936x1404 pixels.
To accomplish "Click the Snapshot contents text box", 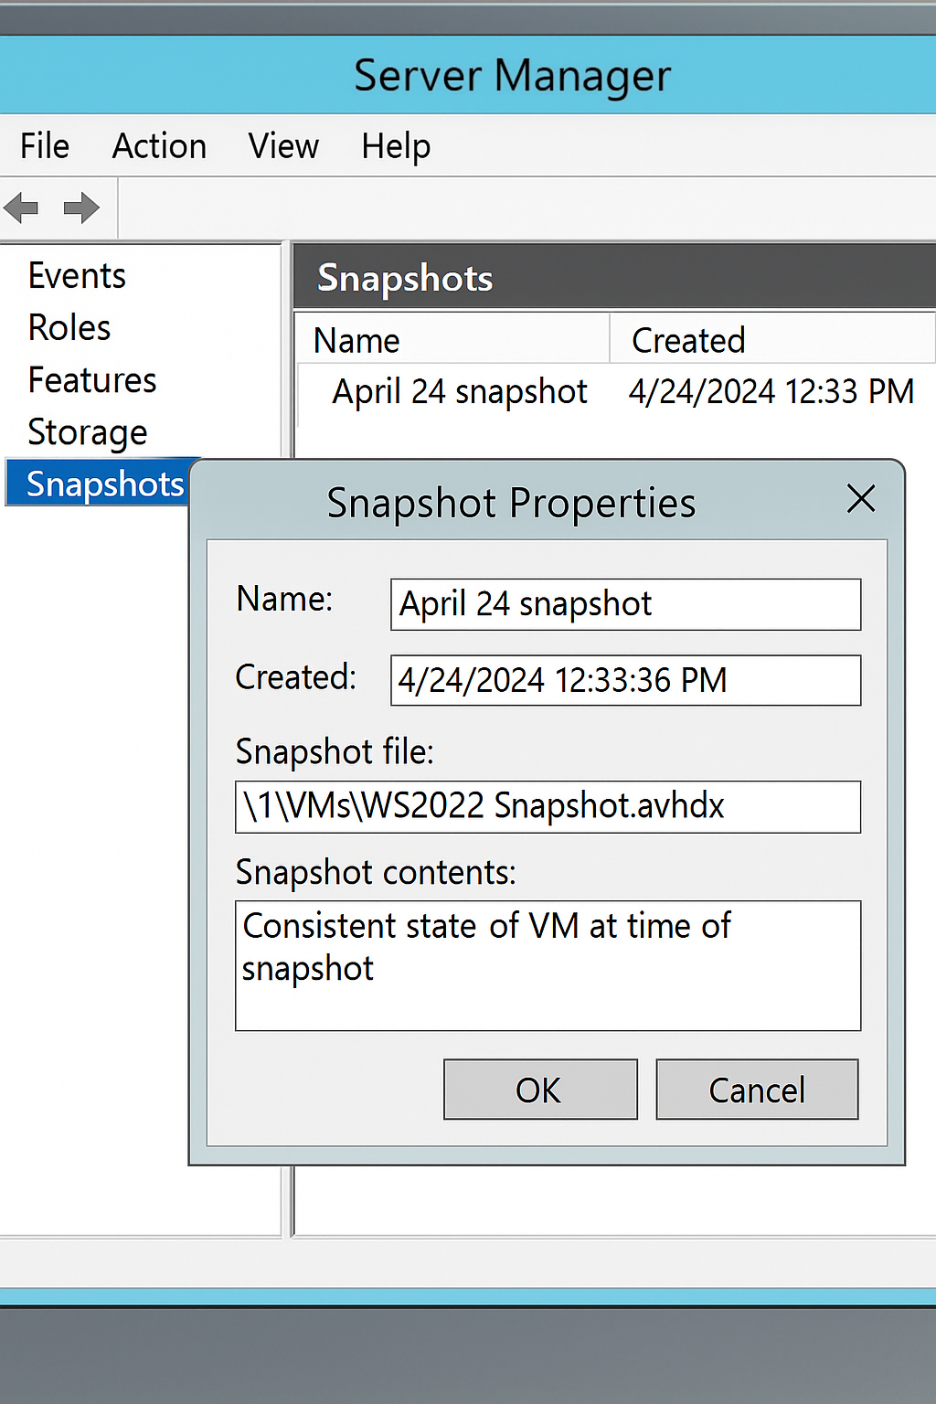I will pyautogui.click(x=548, y=965).
